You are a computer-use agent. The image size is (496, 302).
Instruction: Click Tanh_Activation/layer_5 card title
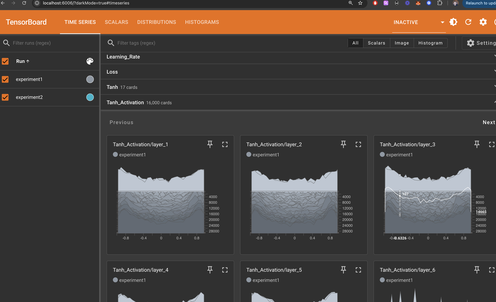pos(274,270)
